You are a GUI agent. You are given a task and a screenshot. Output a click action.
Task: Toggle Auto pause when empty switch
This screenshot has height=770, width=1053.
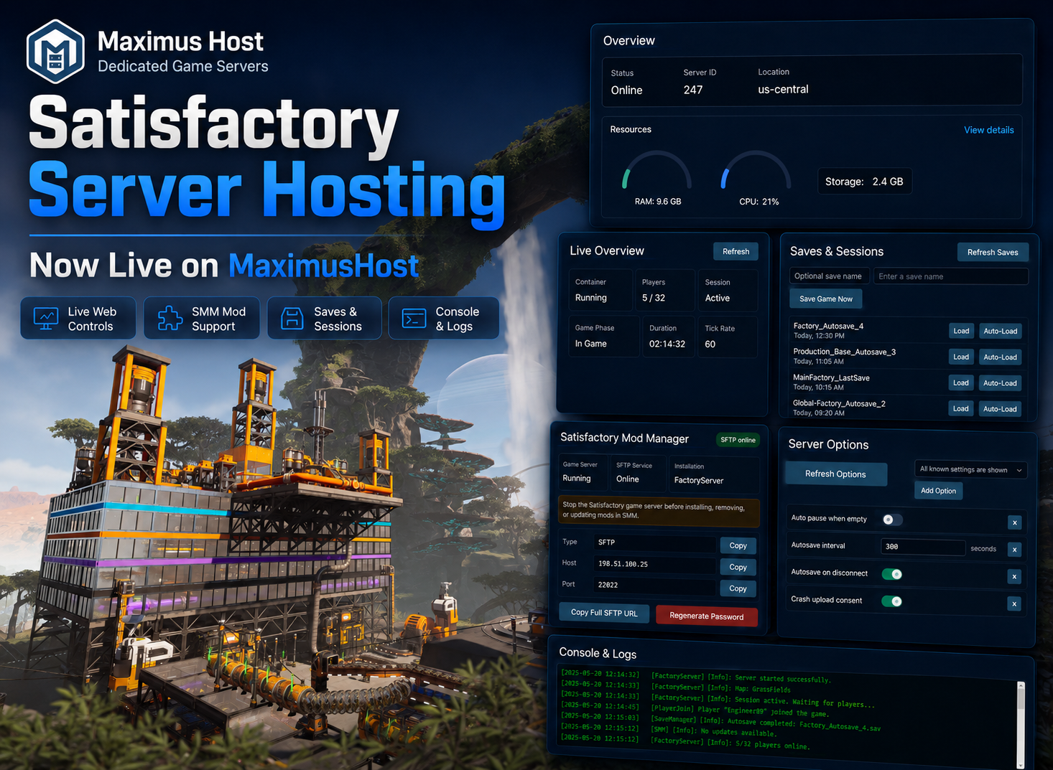coord(892,520)
